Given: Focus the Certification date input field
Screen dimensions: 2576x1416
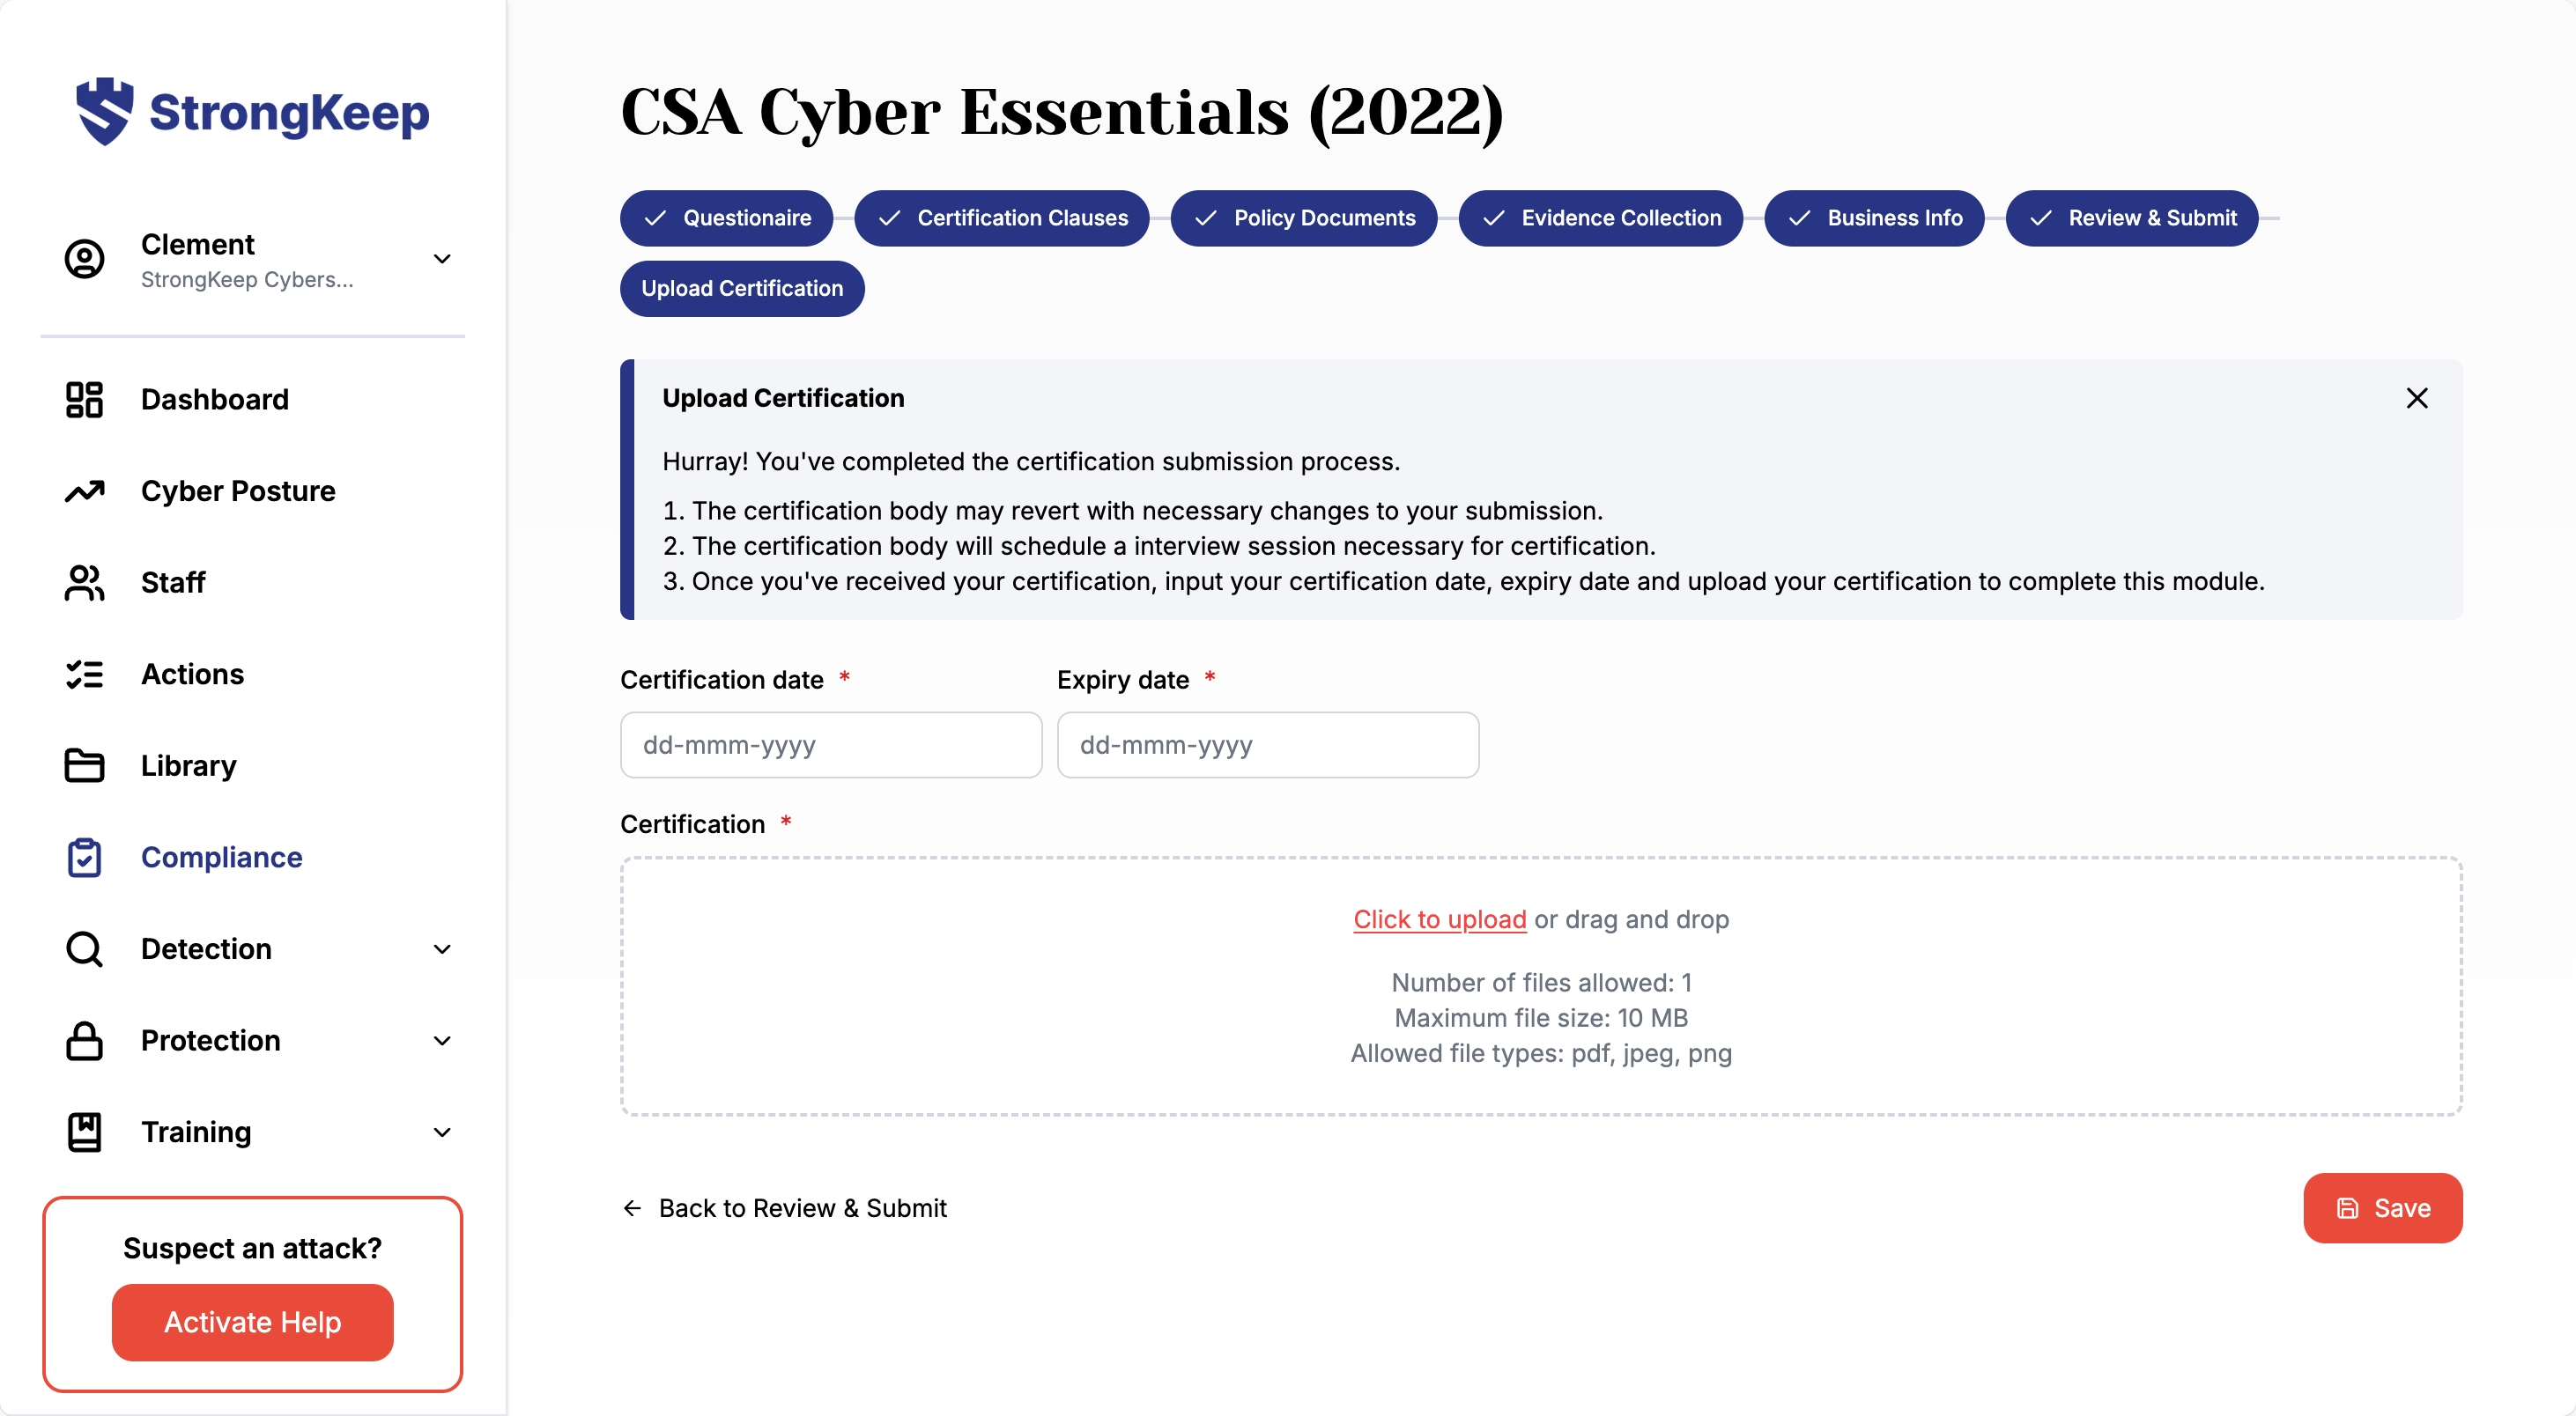Looking at the screenshot, I should (830, 746).
